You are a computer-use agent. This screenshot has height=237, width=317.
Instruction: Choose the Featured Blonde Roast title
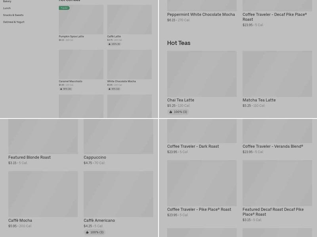29,157
